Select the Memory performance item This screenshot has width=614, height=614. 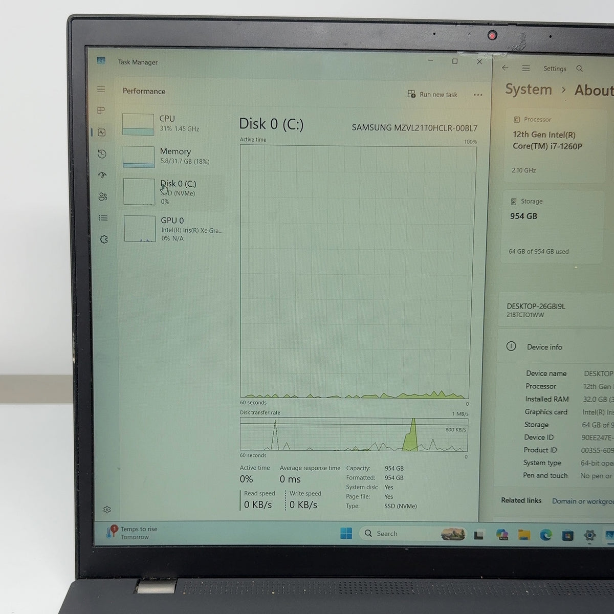pos(172,156)
